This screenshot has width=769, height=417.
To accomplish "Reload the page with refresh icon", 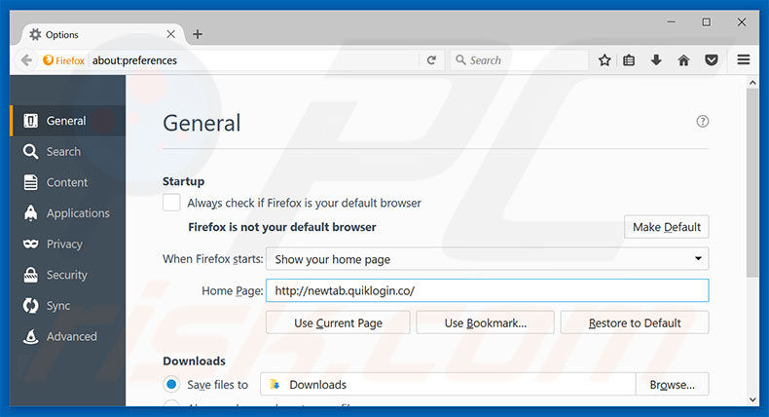I will [431, 60].
